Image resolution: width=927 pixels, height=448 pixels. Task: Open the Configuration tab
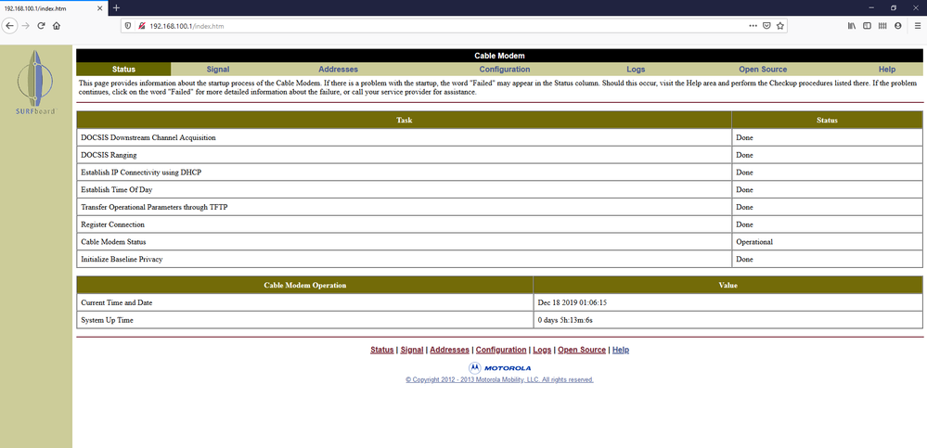504,70
